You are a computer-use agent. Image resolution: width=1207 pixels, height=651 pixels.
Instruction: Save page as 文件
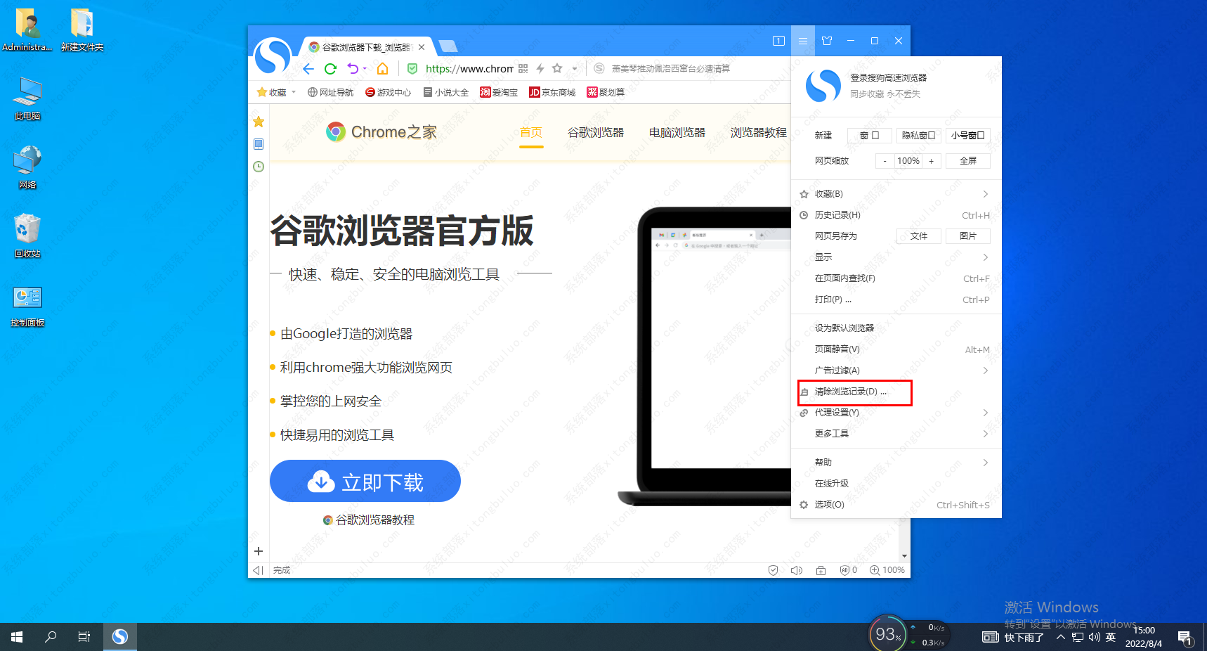coord(919,236)
